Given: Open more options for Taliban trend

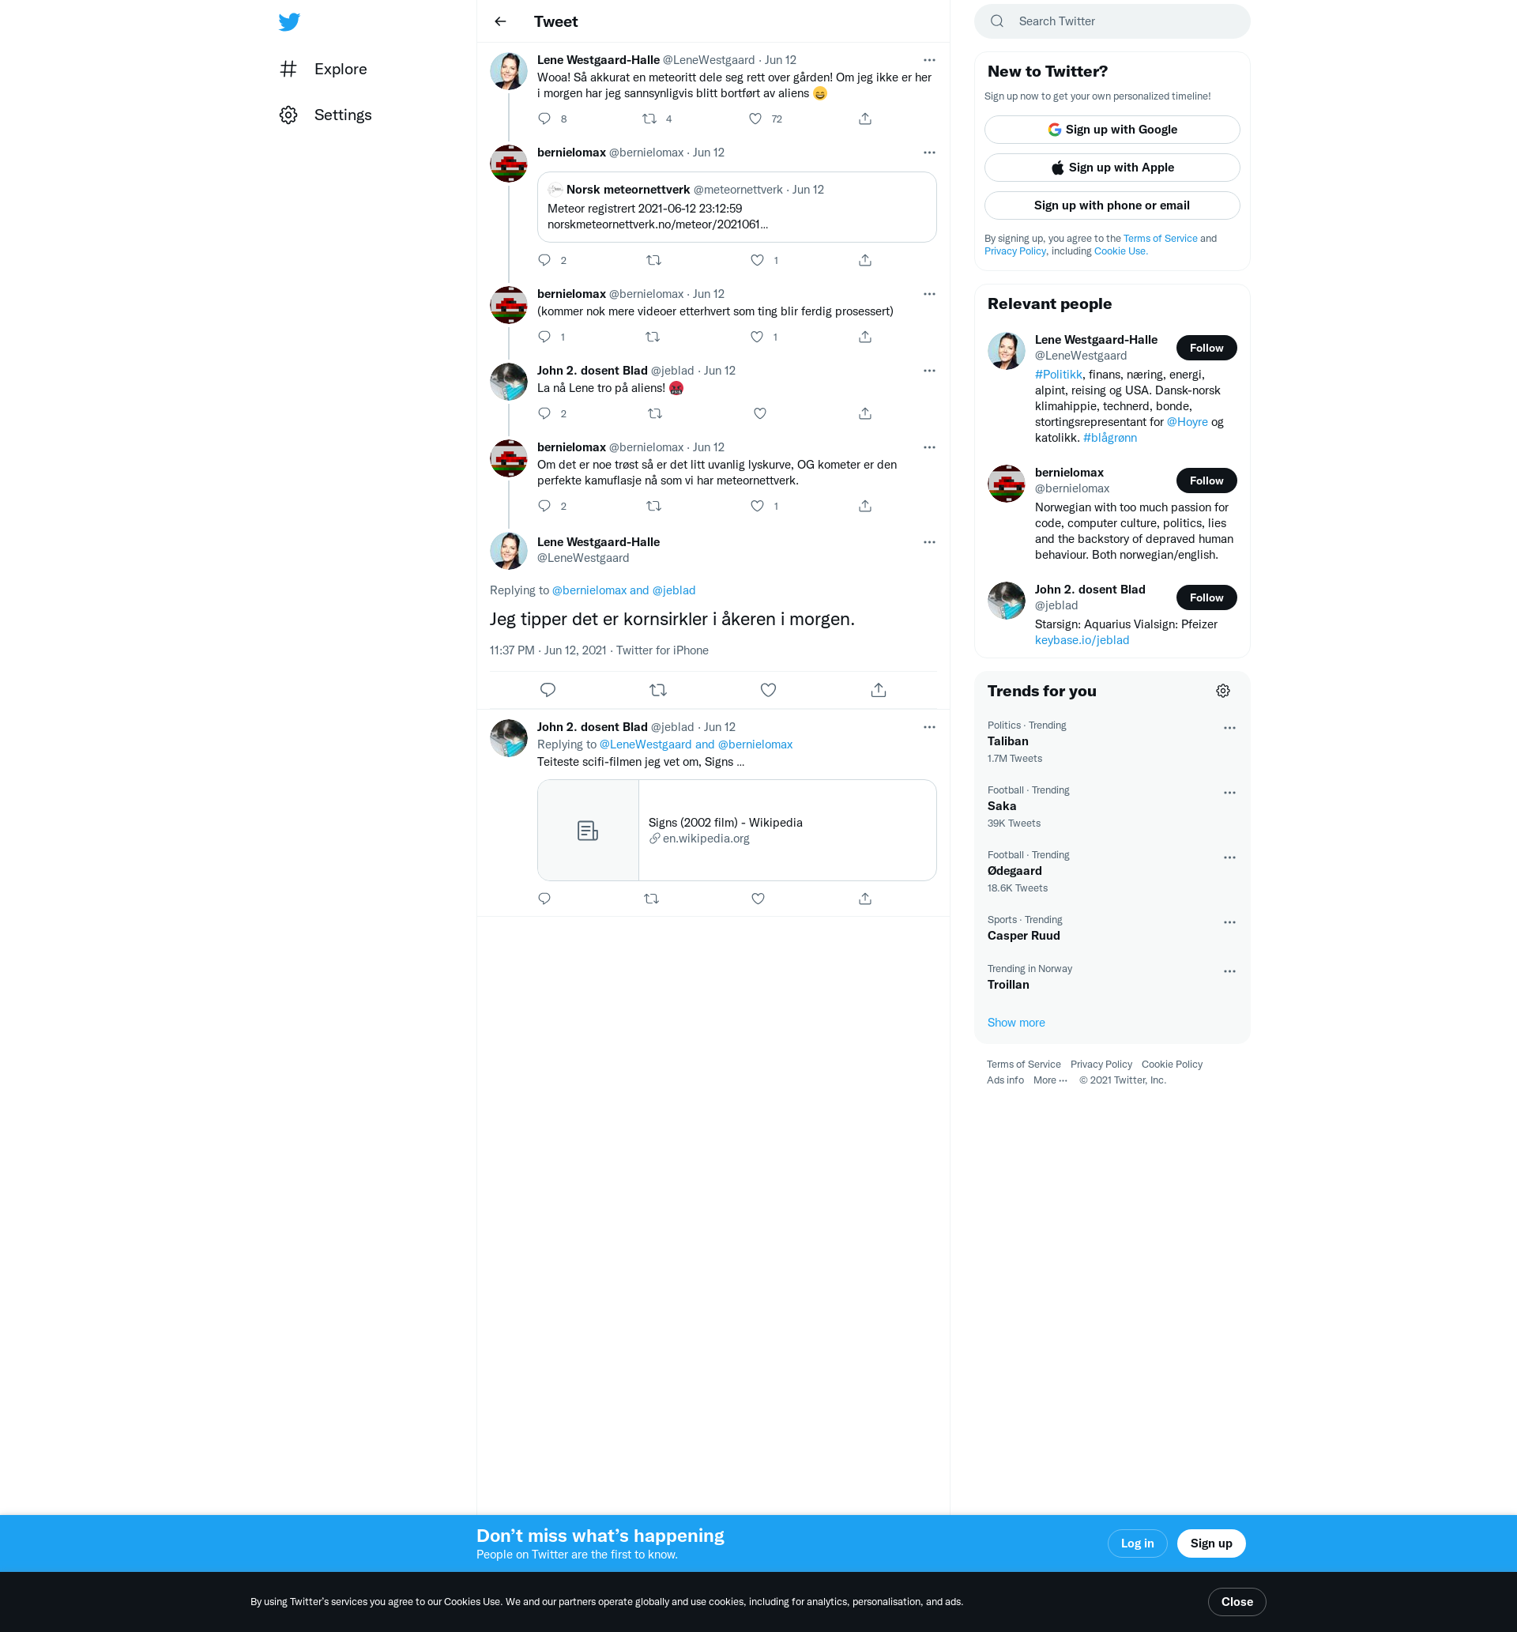Looking at the screenshot, I should tap(1229, 728).
